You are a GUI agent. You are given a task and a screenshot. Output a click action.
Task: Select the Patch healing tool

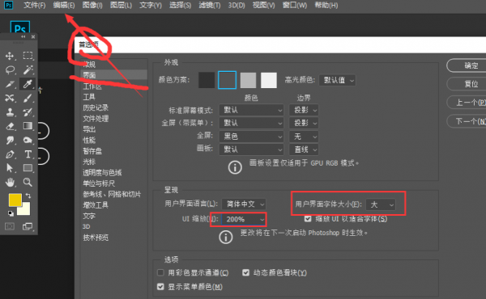(10, 98)
